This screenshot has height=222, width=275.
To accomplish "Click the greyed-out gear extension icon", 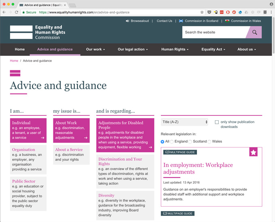I will pyautogui.click(x=252, y=12).
